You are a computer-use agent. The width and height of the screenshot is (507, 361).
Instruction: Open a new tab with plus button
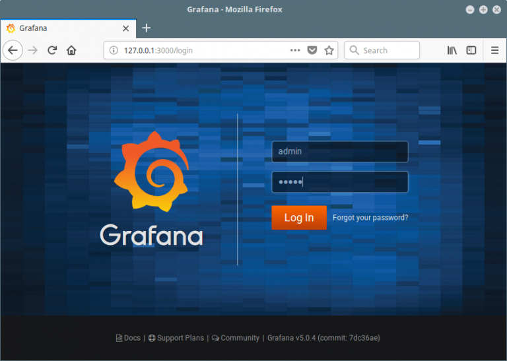[147, 28]
